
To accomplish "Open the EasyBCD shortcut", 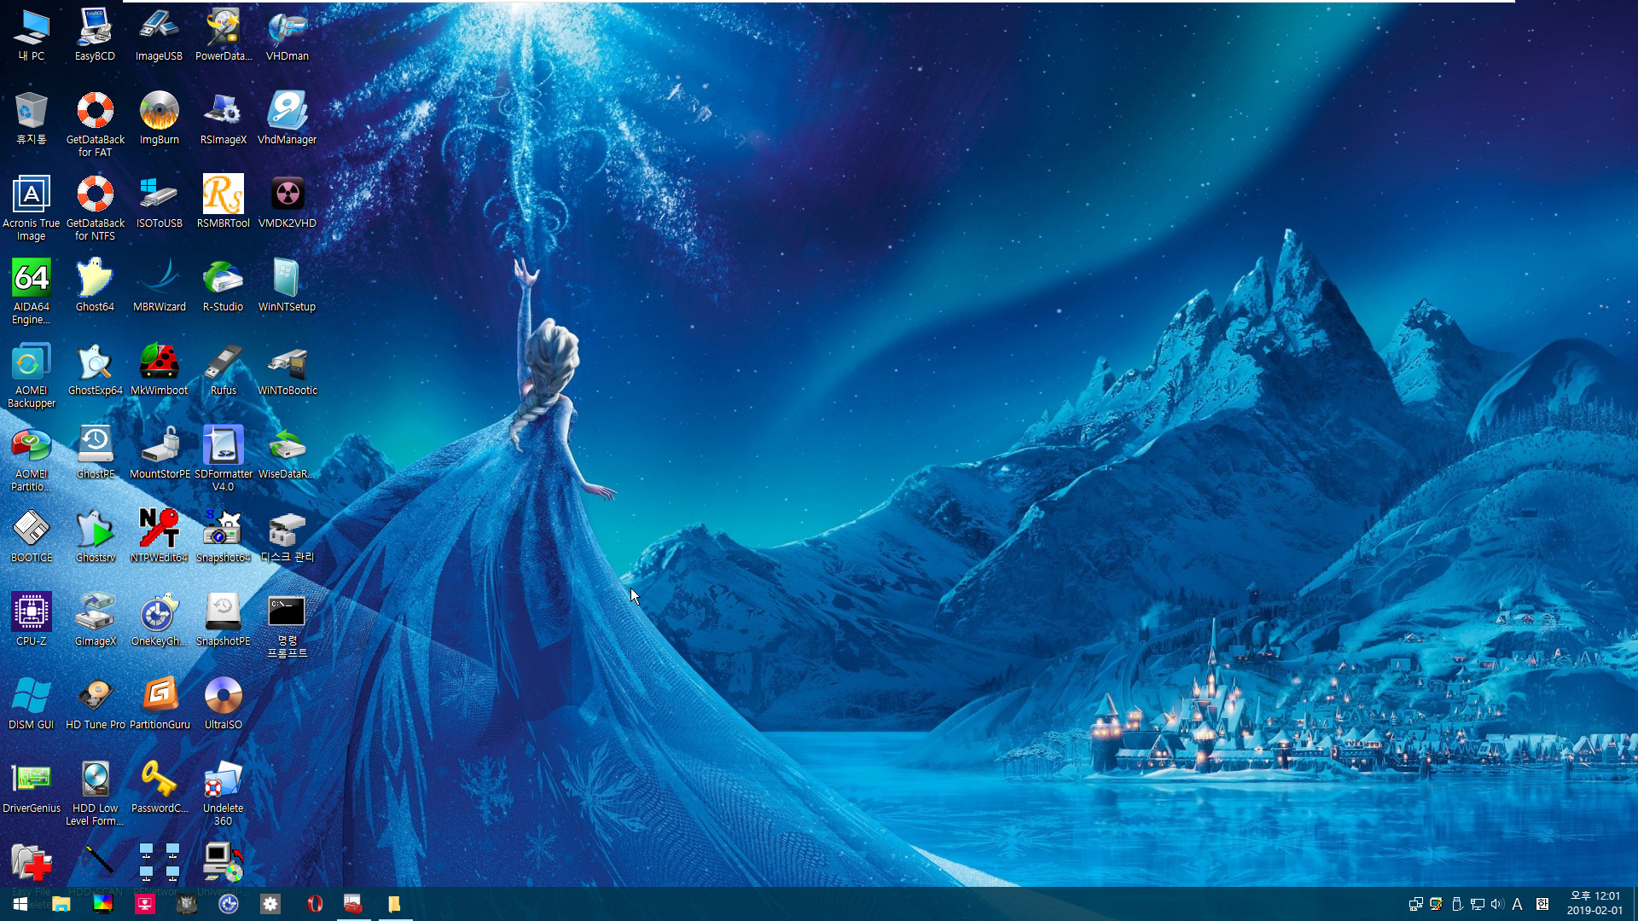I will pos(95,35).
